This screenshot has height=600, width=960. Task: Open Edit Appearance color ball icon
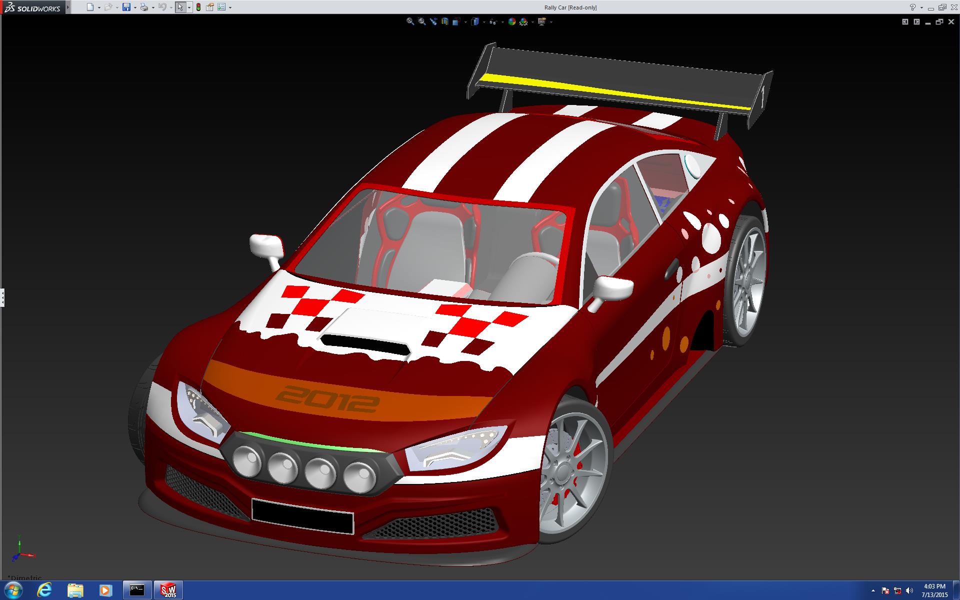click(511, 21)
